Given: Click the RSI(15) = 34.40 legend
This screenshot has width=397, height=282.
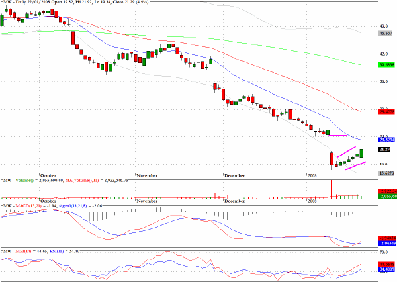Looking at the screenshot, I should 64,251.
